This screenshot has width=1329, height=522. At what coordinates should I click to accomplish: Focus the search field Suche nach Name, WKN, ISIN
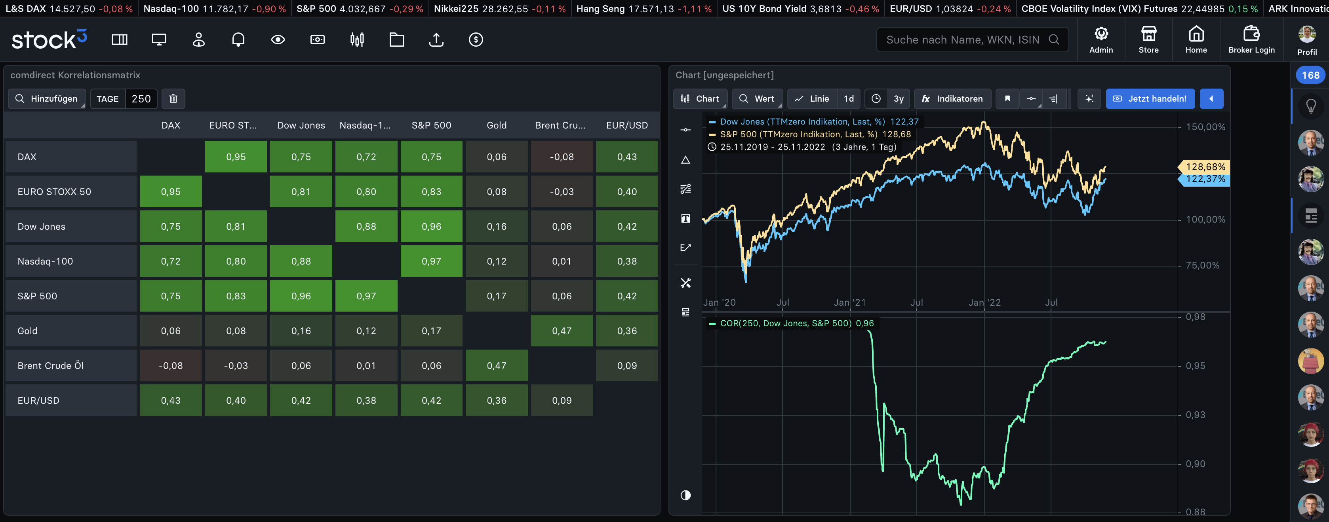pos(972,40)
